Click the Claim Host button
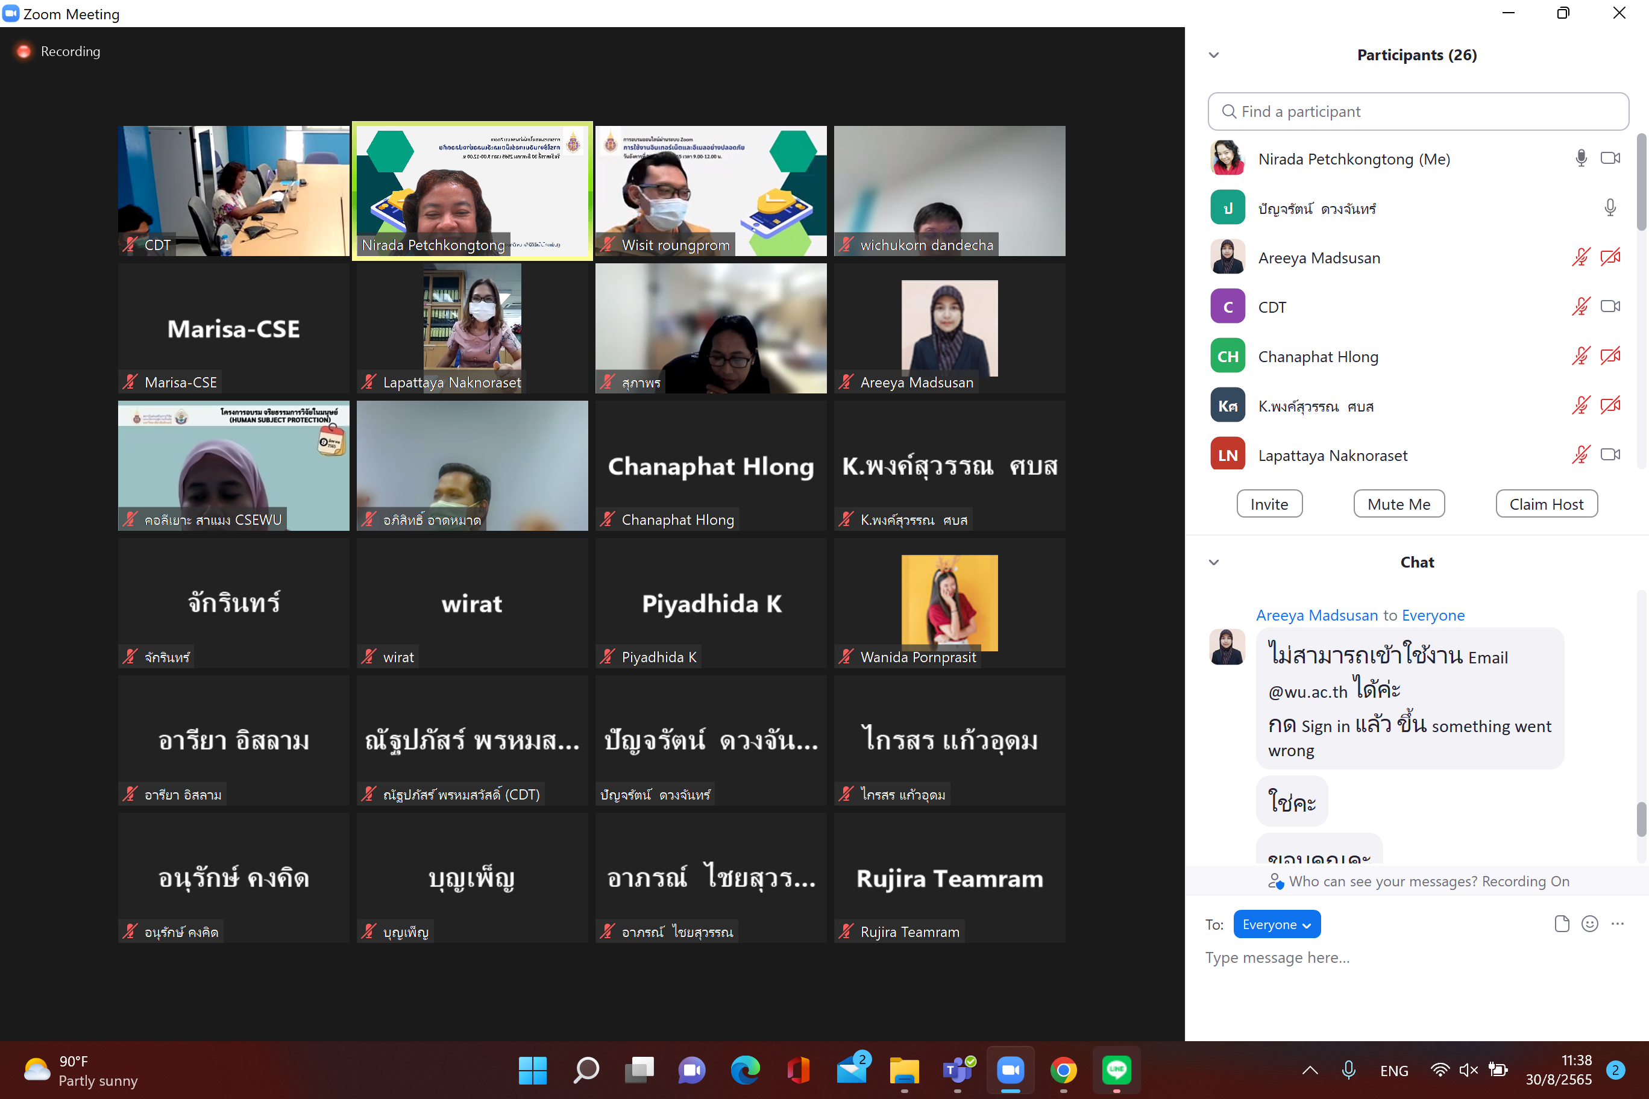 pos(1545,504)
